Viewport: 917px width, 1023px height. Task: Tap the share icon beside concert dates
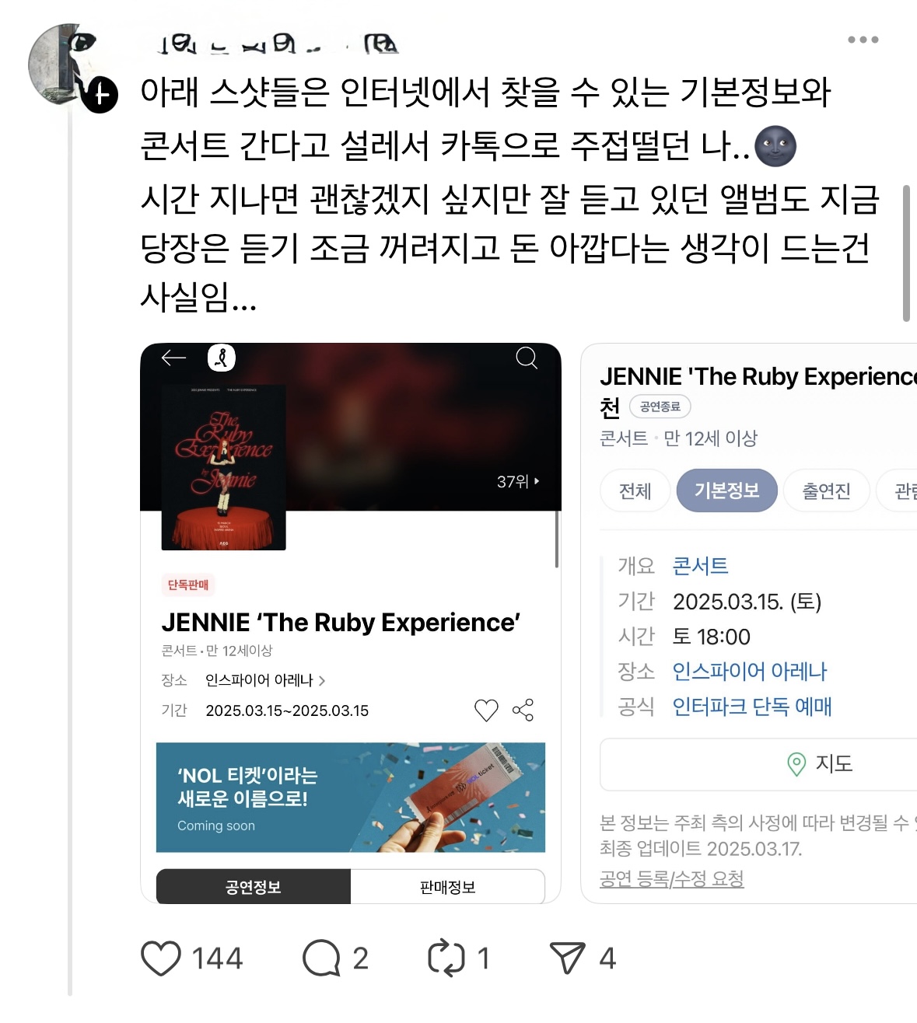523,710
